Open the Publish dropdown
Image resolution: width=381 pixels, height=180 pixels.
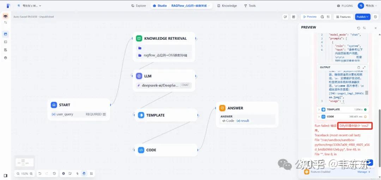pyautogui.click(x=363, y=17)
